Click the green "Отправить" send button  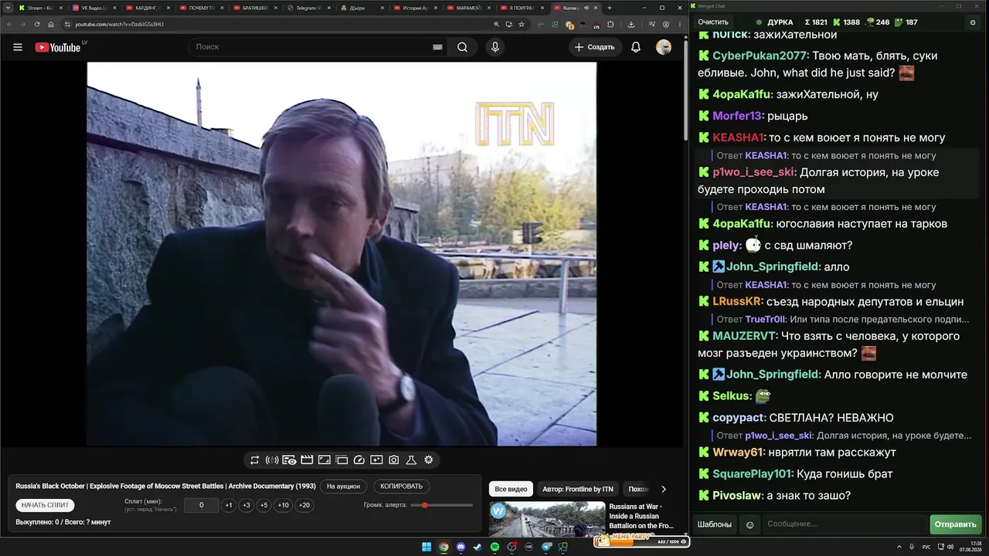(x=956, y=524)
